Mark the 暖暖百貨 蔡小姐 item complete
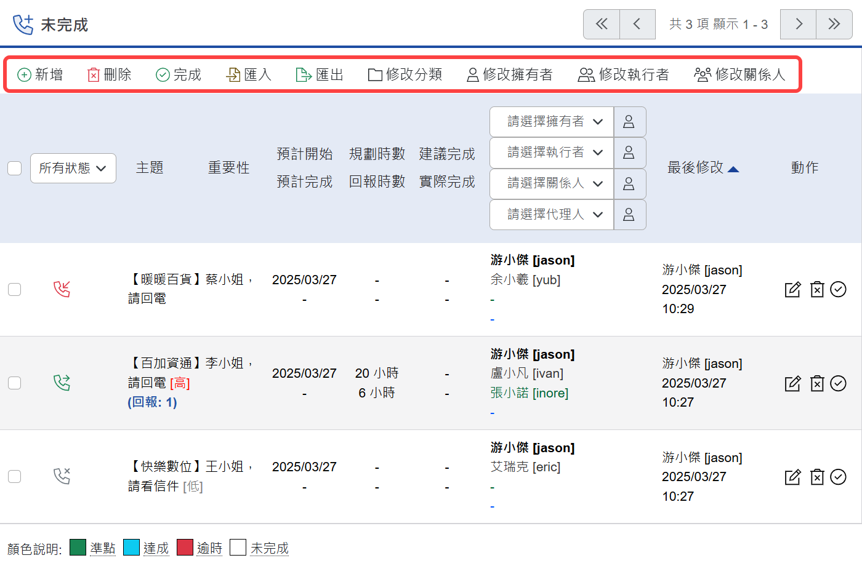Viewport: 862px width, 566px height. [839, 289]
